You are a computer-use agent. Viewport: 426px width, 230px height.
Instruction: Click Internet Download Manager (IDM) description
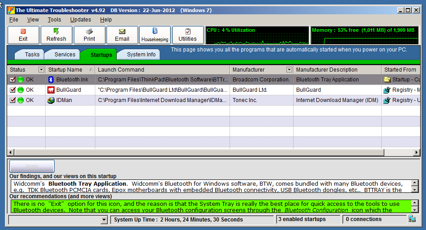pos(337,100)
